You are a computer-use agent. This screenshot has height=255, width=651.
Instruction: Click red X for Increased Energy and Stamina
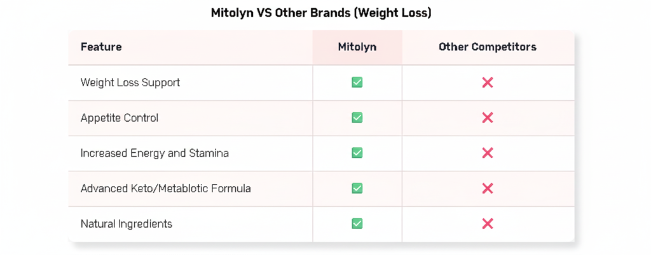coord(488,153)
